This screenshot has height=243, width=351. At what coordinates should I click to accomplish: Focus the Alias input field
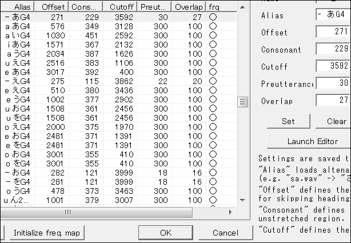(x=333, y=14)
